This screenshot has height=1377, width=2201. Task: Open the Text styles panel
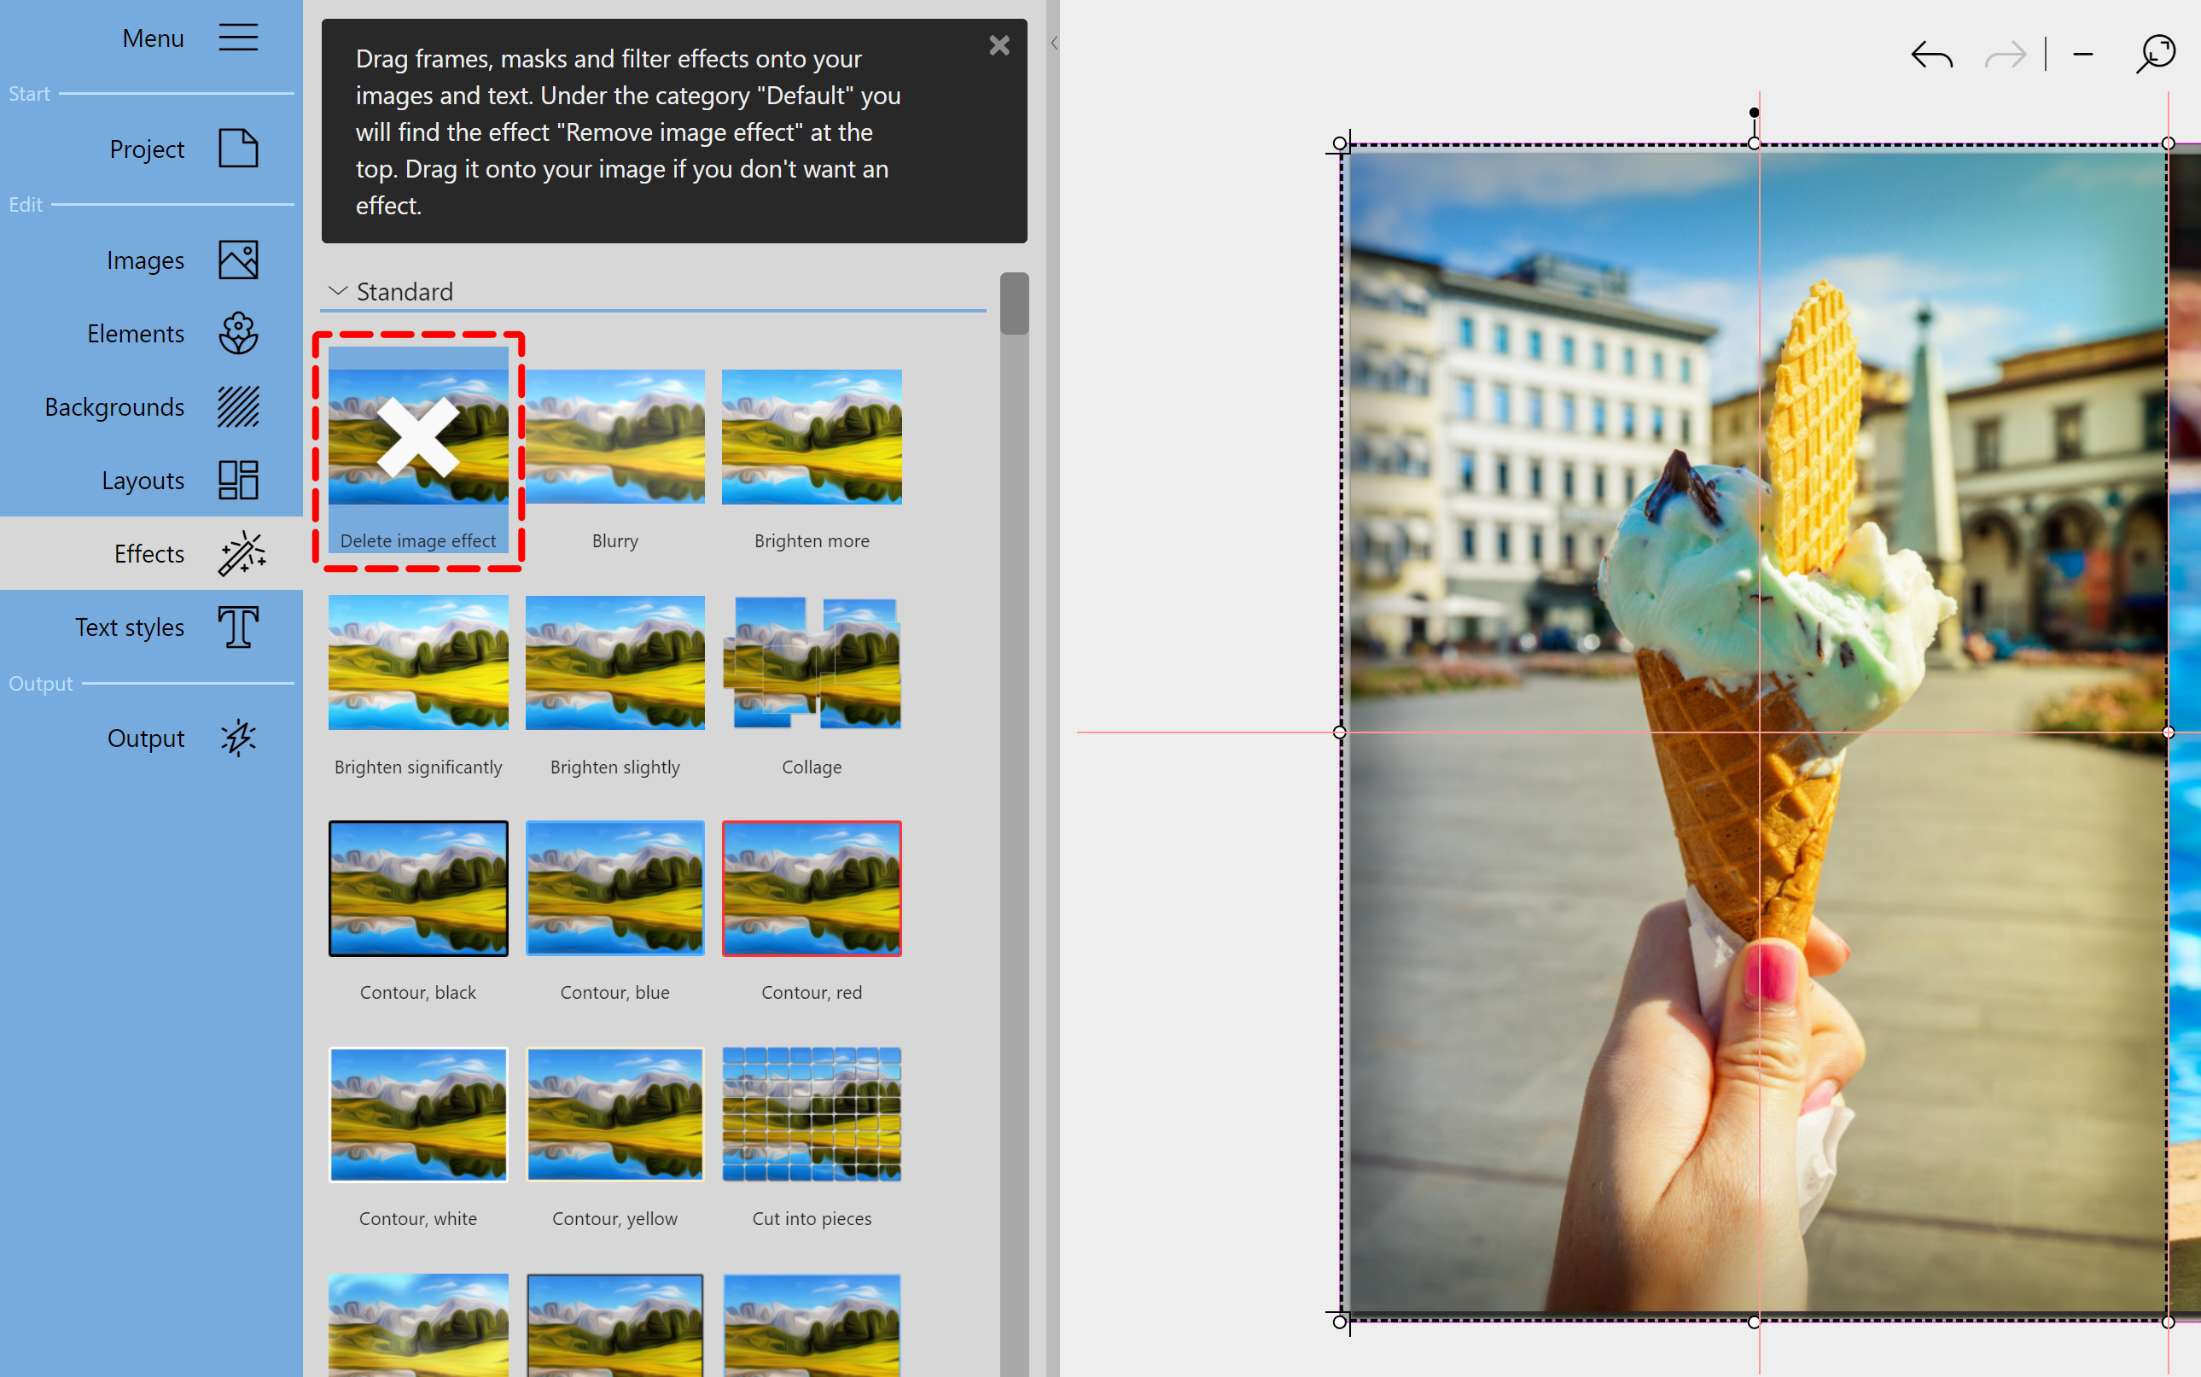[x=129, y=627]
